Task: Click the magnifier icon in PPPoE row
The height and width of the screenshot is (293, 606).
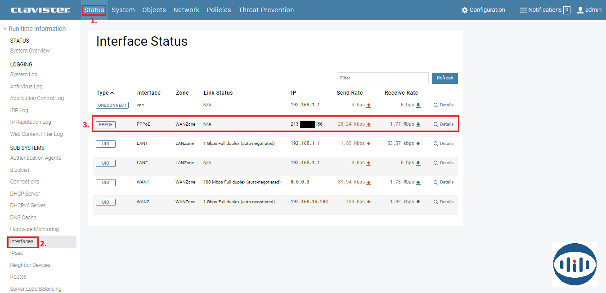Action: click(435, 124)
